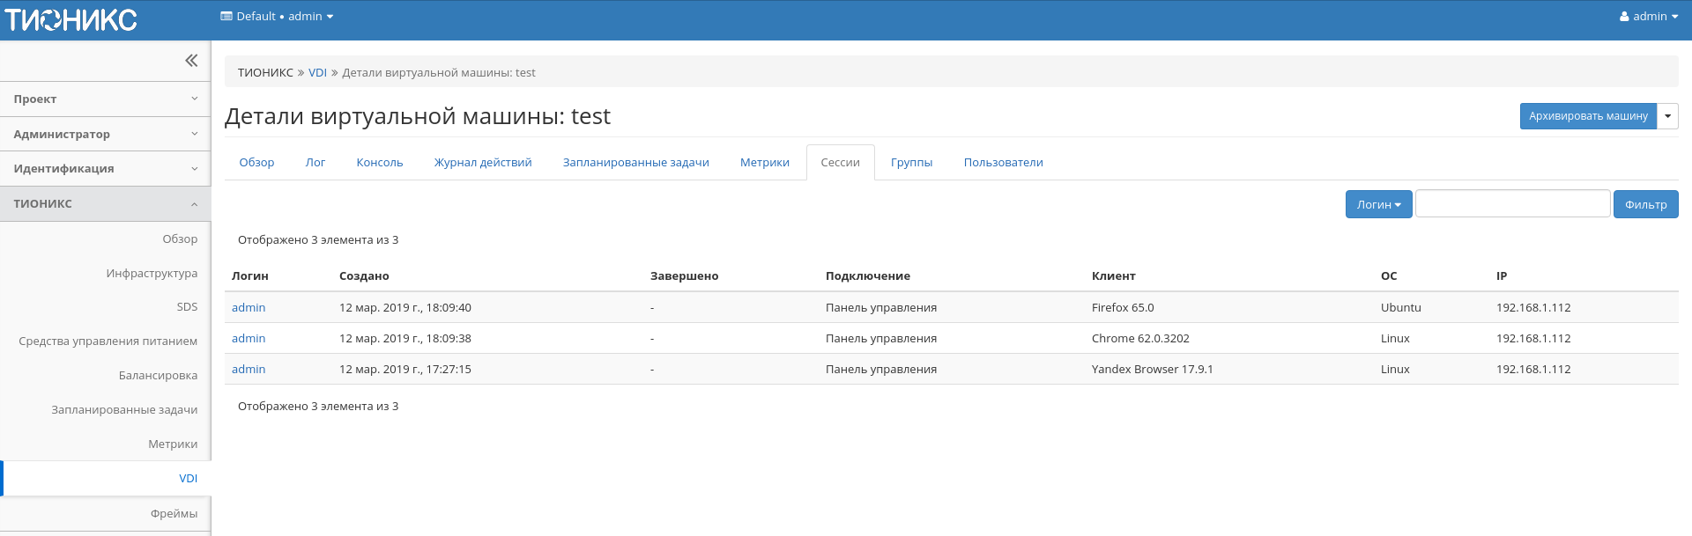Expand the Идентификация sidebar section
This screenshot has height=536, width=1692.
tap(105, 169)
